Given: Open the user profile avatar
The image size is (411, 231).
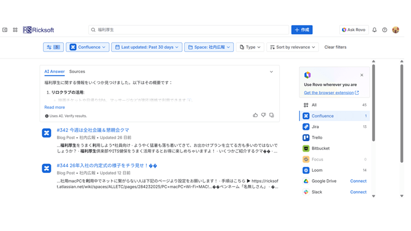Looking at the screenshot, I should point(396,30).
